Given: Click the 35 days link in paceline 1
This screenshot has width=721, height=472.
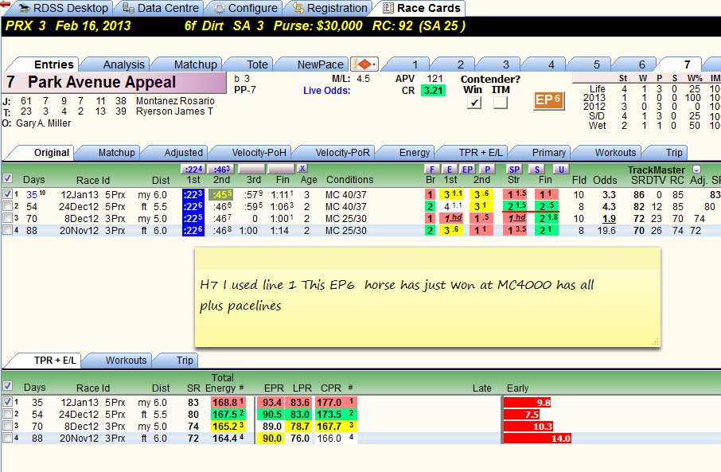Looking at the screenshot, I should [x=32, y=194].
